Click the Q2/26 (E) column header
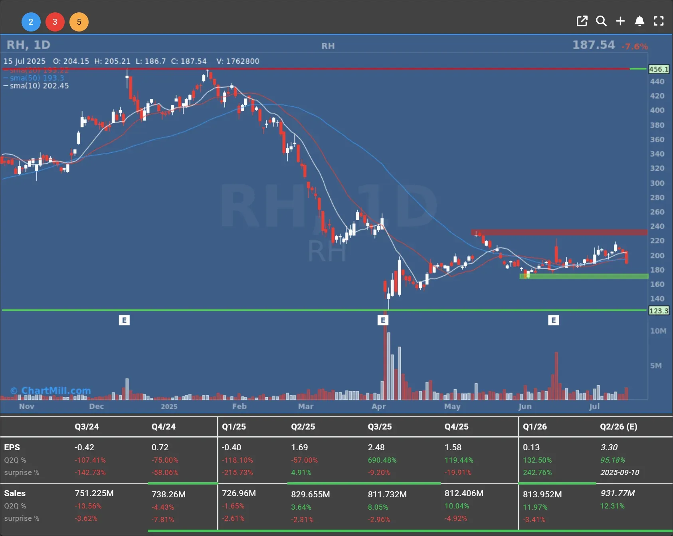673x536 pixels. pyautogui.click(x=619, y=427)
